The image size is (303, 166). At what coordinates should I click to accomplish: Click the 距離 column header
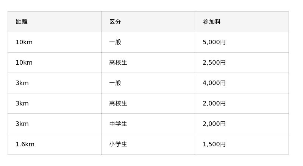tap(22, 22)
